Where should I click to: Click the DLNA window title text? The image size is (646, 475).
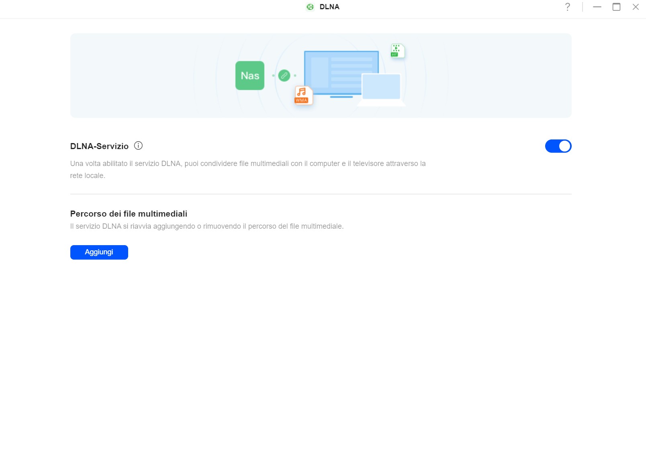(x=329, y=7)
